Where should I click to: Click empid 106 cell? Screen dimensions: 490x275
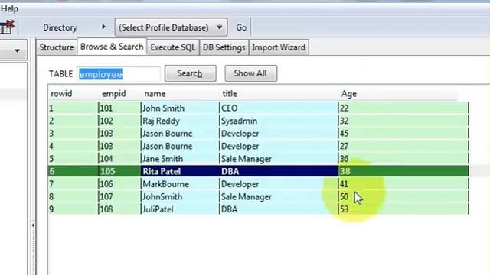point(119,184)
